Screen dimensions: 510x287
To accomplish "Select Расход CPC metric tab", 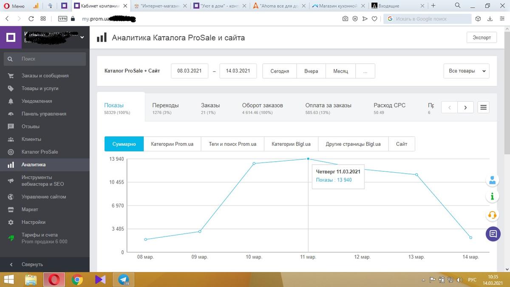I will click(x=389, y=108).
